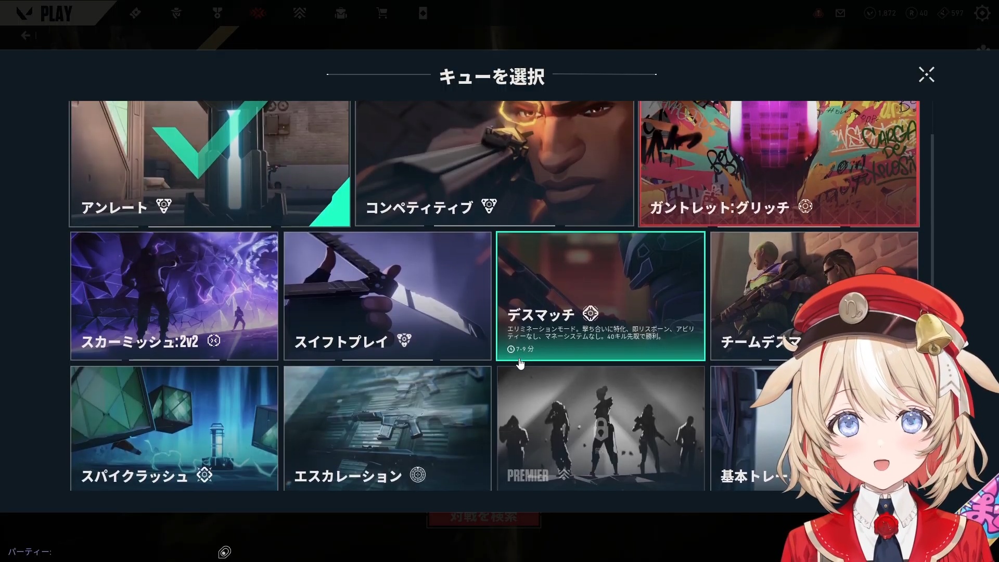Open the store cart icon
This screenshot has width=999, height=562.
click(x=382, y=13)
